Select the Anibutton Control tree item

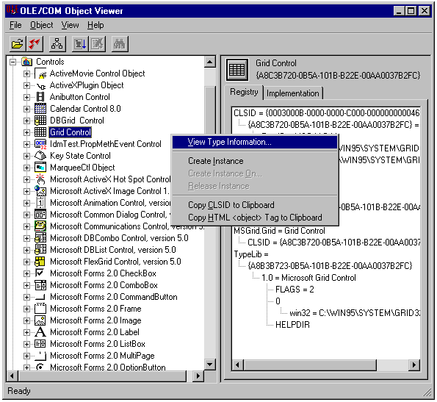pyautogui.click(x=80, y=97)
